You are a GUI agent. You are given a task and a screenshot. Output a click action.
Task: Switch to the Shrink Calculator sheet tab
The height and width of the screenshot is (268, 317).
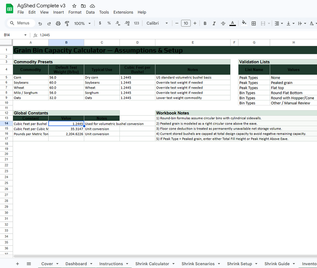[x=152, y=264]
